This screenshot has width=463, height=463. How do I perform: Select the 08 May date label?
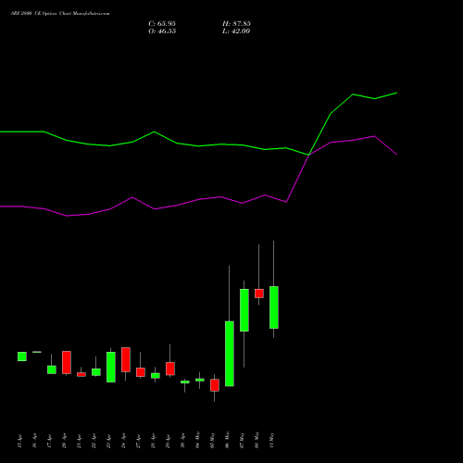tap(257, 440)
